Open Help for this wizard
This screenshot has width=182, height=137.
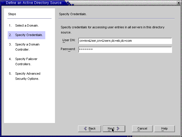(x=164, y=129)
